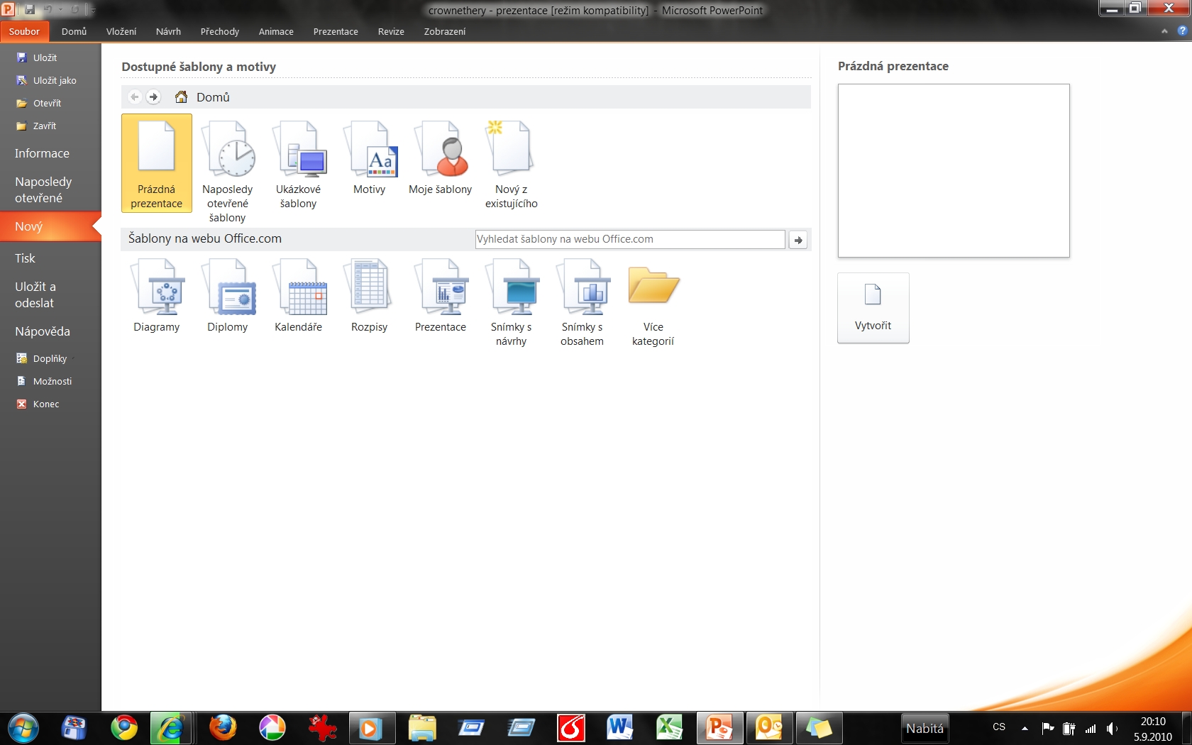Image resolution: width=1192 pixels, height=745 pixels.
Task: Open the Windows Start button
Action: tap(23, 728)
